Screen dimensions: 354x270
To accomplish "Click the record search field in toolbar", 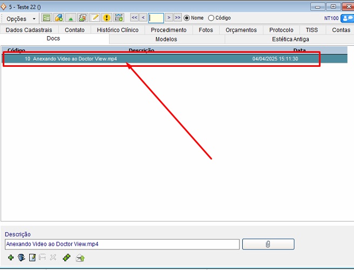I will pyautogui.click(x=156, y=18).
